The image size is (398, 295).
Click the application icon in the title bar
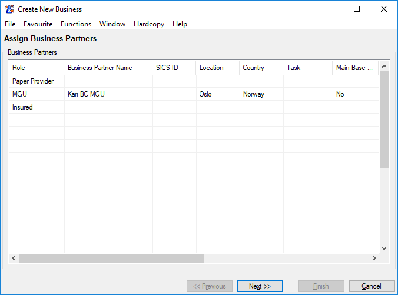click(9, 9)
